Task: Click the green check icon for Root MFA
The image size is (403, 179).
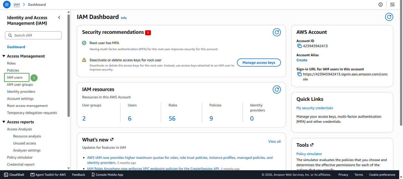Action: pyautogui.click(x=84, y=43)
